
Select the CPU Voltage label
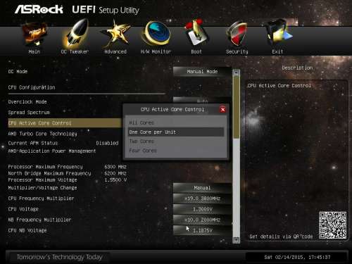[23, 209]
